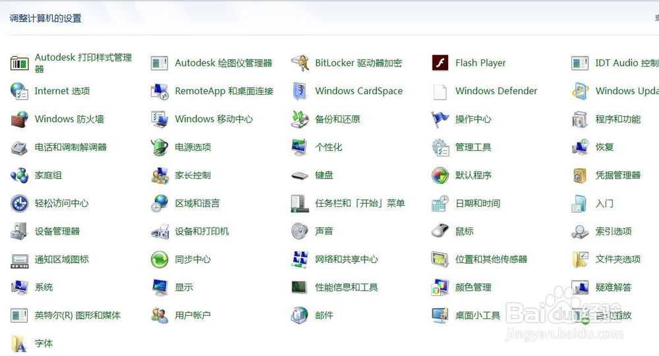Open the 用户帐户 people icon
659x356 pixels.
(159, 316)
